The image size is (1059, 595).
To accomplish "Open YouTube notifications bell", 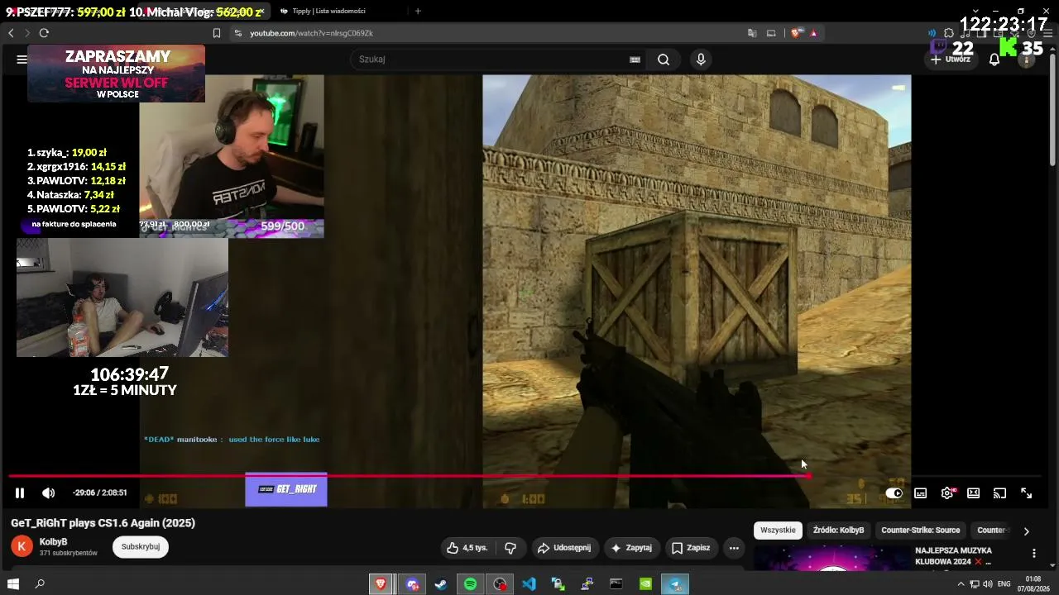I will (994, 59).
